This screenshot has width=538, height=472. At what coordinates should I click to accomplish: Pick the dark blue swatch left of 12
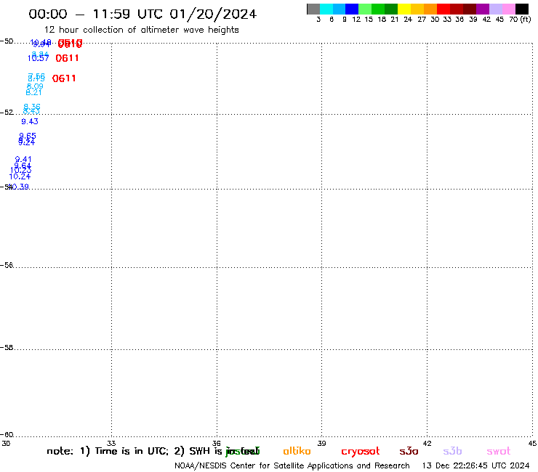pos(352,9)
